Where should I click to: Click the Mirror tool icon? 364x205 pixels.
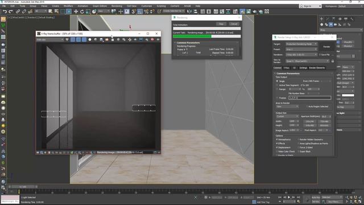tap(189, 11)
